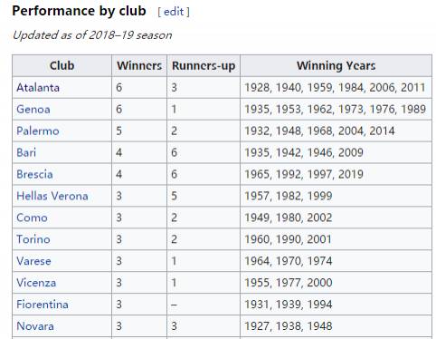This screenshot has height=339, width=436.
Task: Open the Torino club link
Action: [x=33, y=239]
